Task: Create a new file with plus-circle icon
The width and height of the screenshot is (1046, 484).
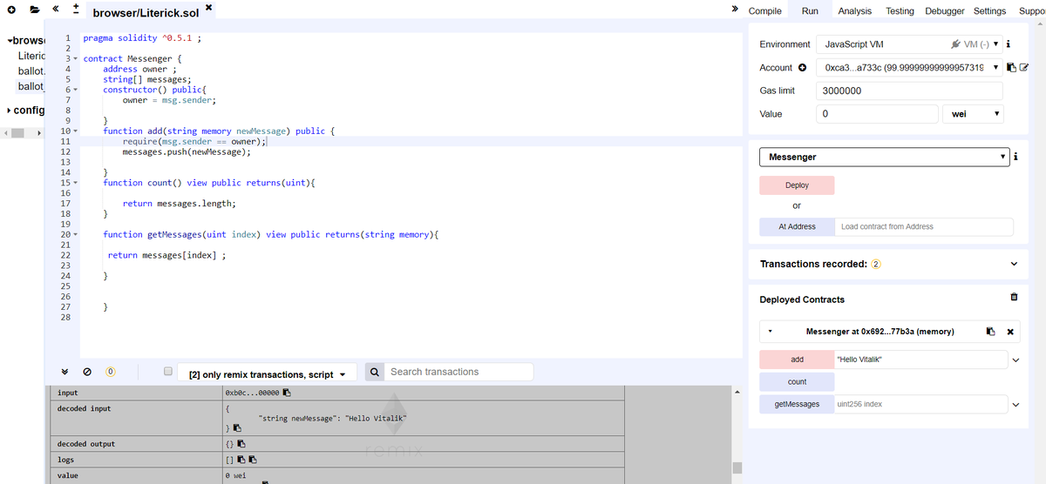Action: [12, 10]
